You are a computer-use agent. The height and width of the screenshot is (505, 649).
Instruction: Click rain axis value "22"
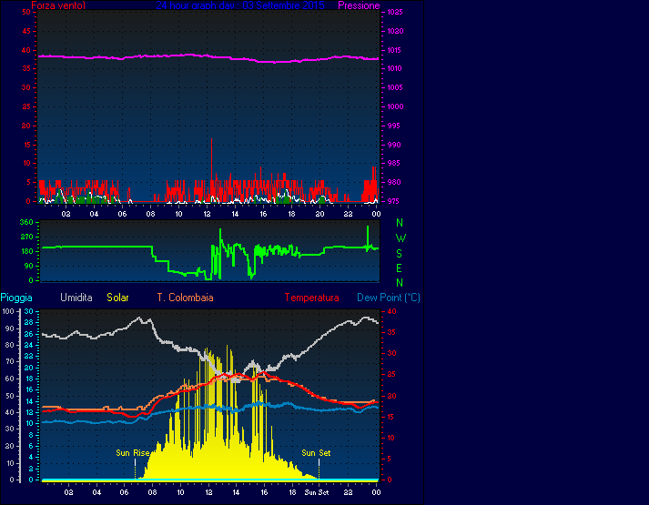point(29,356)
